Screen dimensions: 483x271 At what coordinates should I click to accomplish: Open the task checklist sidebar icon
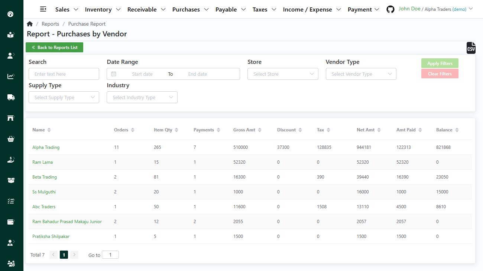click(x=11, y=201)
